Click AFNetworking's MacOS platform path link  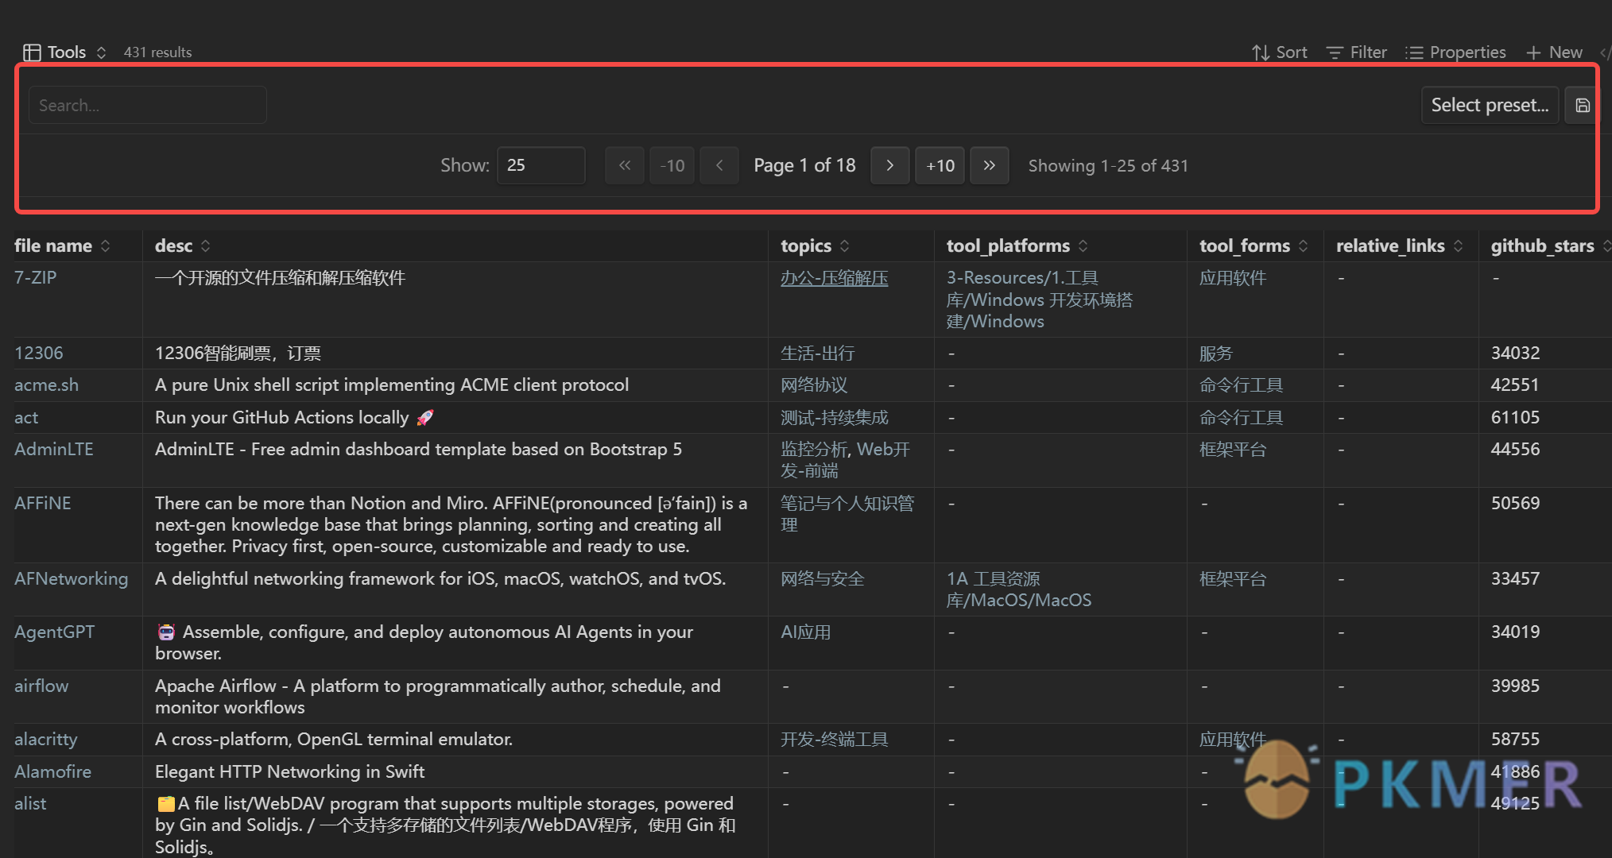coord(1019,589)
